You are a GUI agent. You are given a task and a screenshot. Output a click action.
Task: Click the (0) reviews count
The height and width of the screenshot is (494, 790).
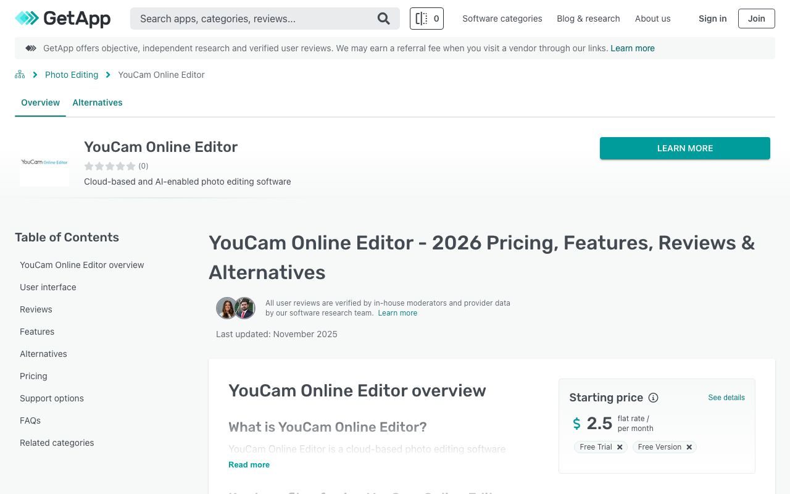pos(143,166)
